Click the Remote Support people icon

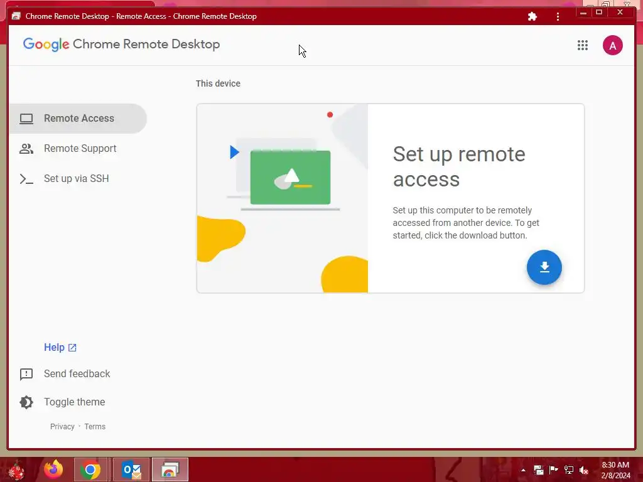click(x=26, y=148)
